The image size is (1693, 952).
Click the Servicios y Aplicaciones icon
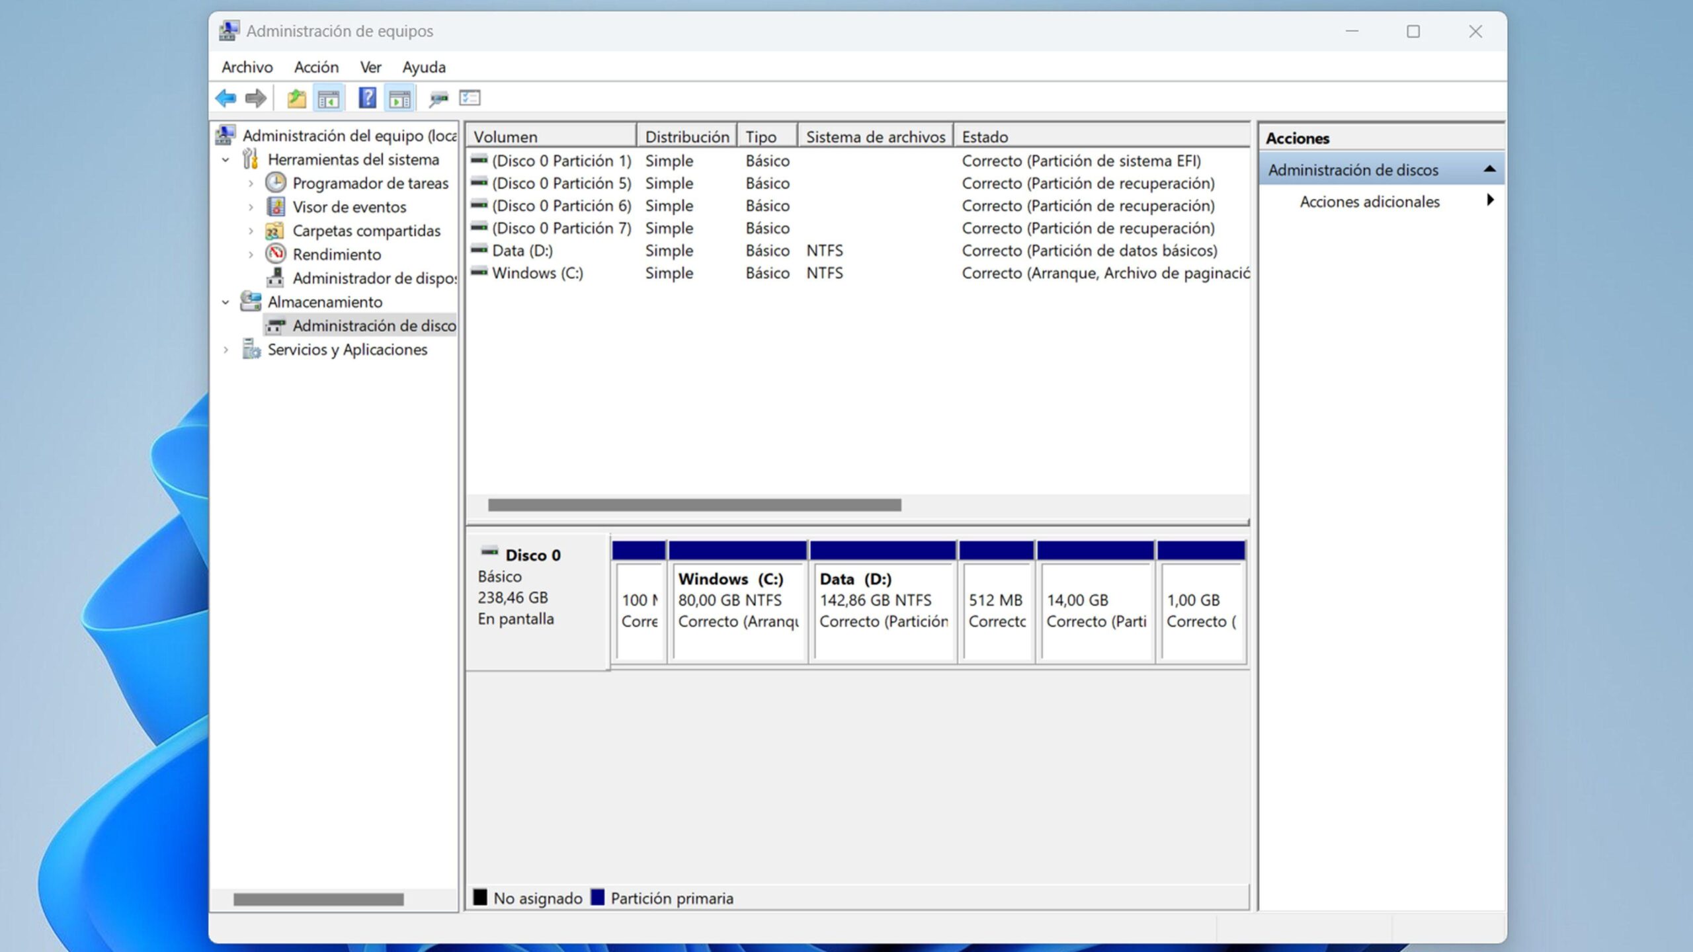click(x=251, y=349)
